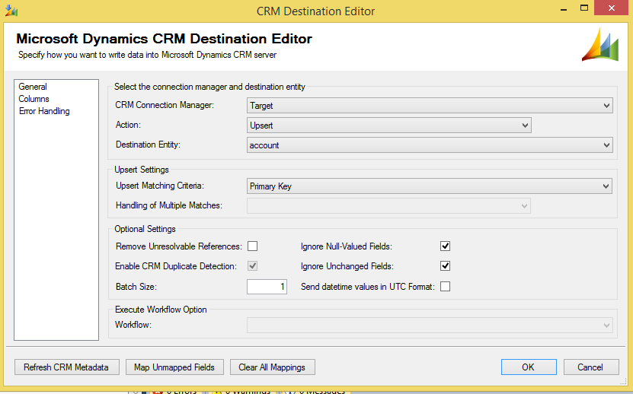The height and width of the screenshot is (394, 633).
Task: Confirm with the OK button
Action: pos(529,367)
